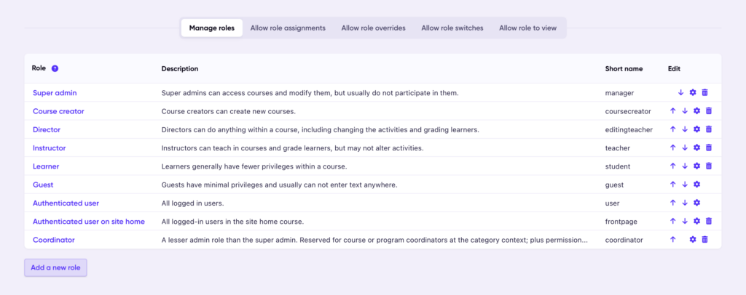Delete the Super admin role
The image size is (746, 295).
click(705, 93)
